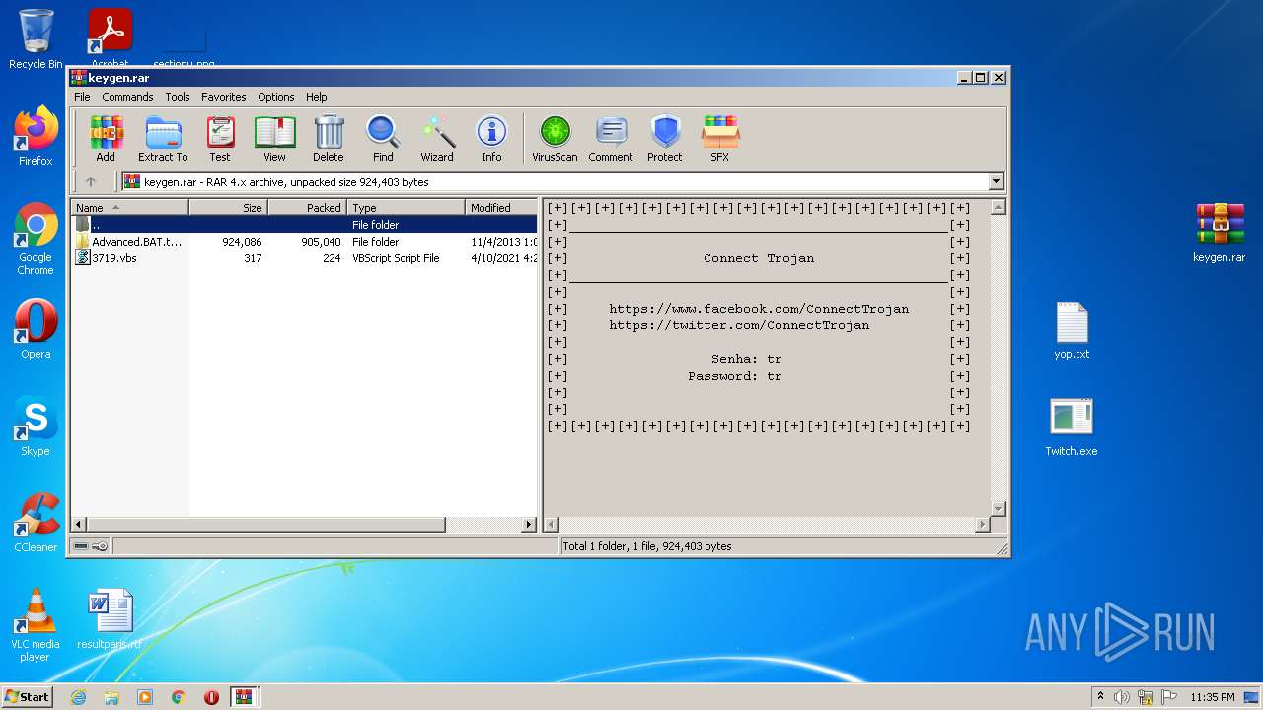Click the status bar total bytes text
This screenshot has width=1263, height=710.
(x=647, y=546)
